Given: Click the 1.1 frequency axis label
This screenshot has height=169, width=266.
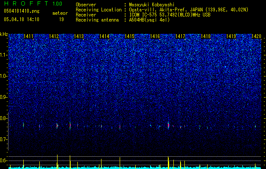Looking at the screenshot, I should [x=4, y=55].
